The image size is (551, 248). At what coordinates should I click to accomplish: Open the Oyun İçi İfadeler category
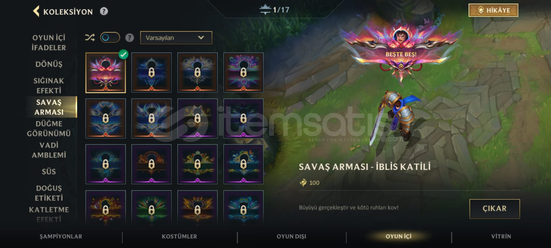tap(49, 43)
